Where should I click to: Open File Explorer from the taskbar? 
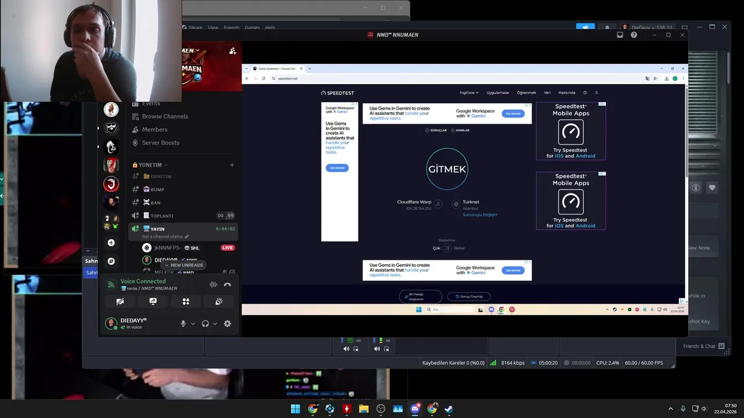point(364,409)
